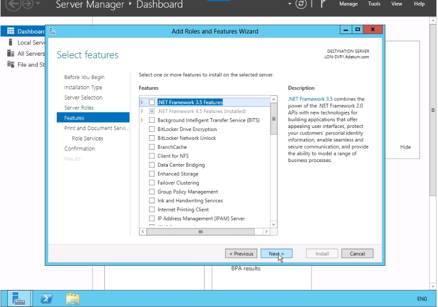Expand .NET Framework 4.5 Features tree node
438x307 pixels.
(142, 111)
